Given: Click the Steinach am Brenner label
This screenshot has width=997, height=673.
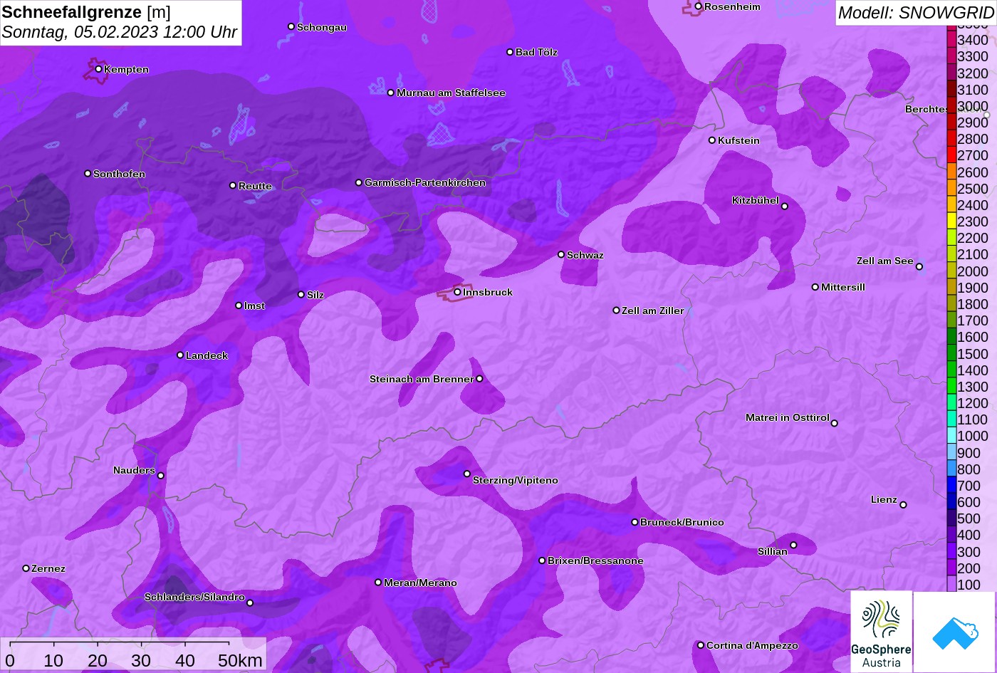Looking at the screenshot, I should coord(422,379).
